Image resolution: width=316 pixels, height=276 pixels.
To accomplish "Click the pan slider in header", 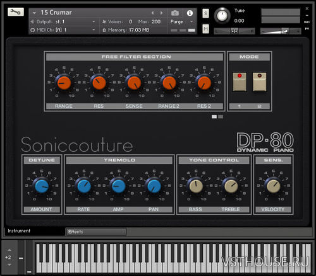I will coord(234,31).
